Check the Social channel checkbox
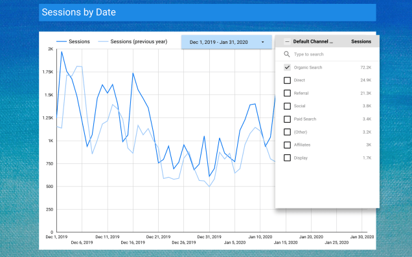Viewport: 412px width, 257px height. pyautogui.click(x=287, y=106)
